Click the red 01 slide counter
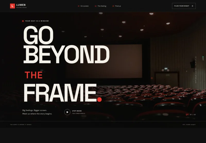206x143 pixels. tap(187, 115)
